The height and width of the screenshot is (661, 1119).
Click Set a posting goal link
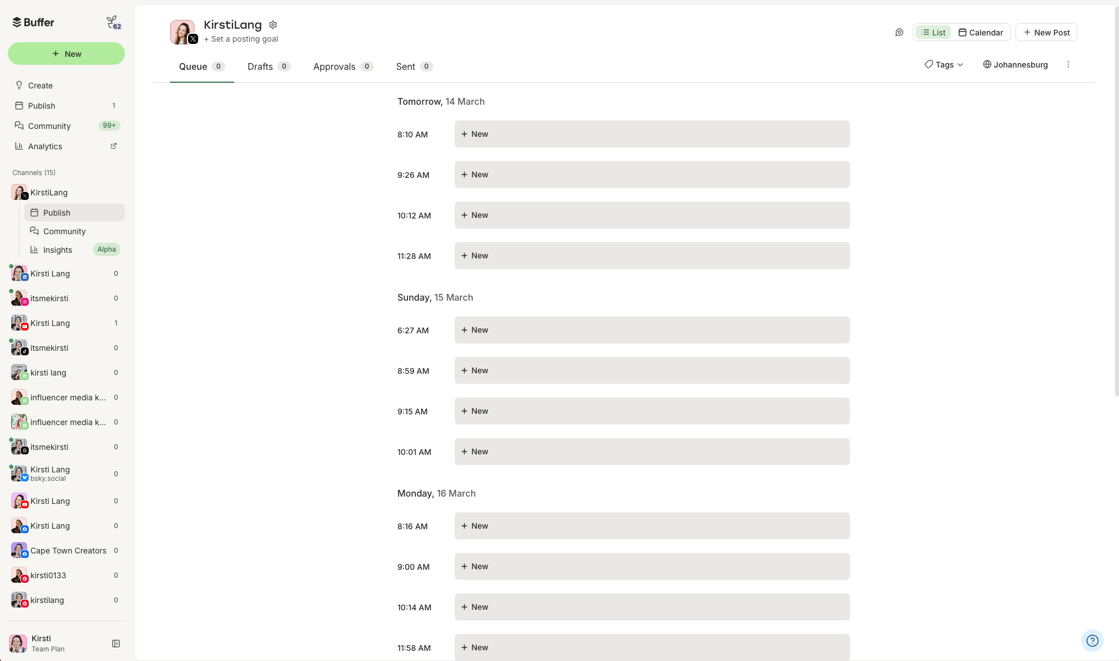click(x=241, y=39)
